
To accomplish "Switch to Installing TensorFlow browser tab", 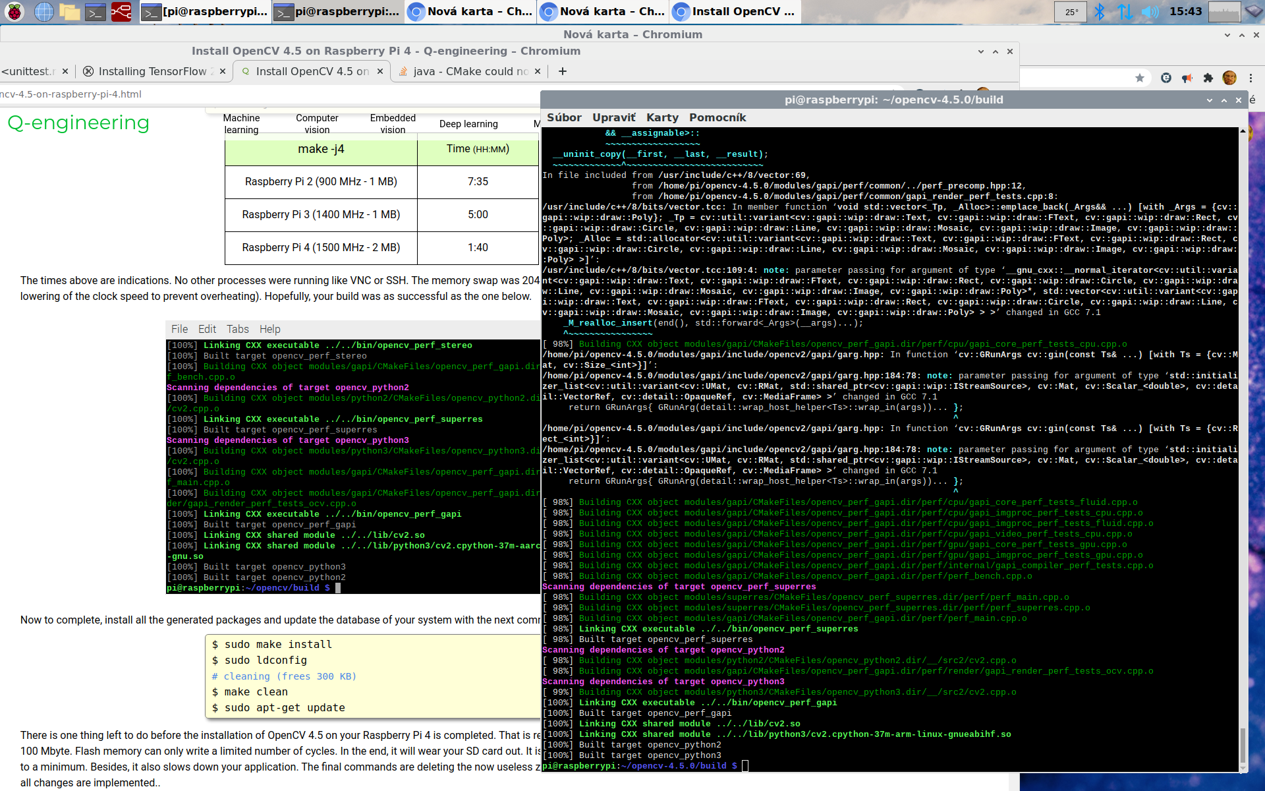I will coord(152,71).
